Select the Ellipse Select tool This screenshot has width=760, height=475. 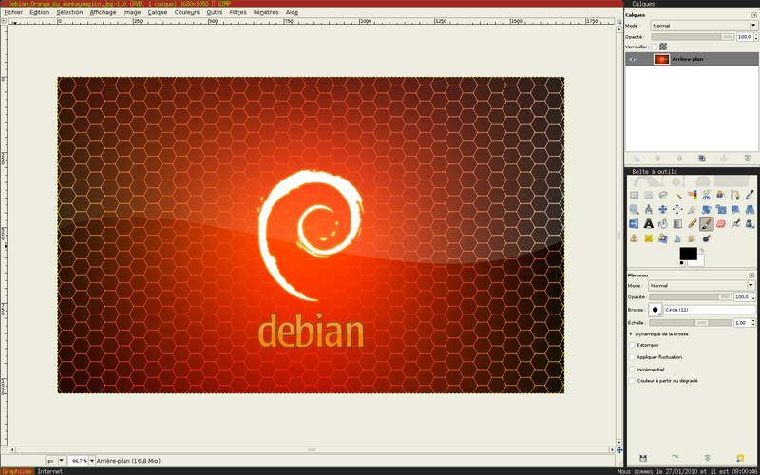click(x=649, y=195)
